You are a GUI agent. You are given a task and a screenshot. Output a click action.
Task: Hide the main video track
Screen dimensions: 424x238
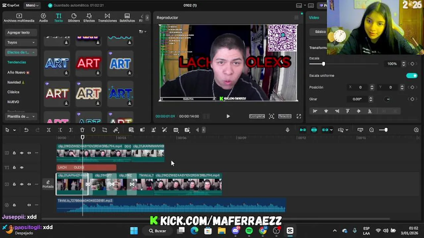point(22,184)
